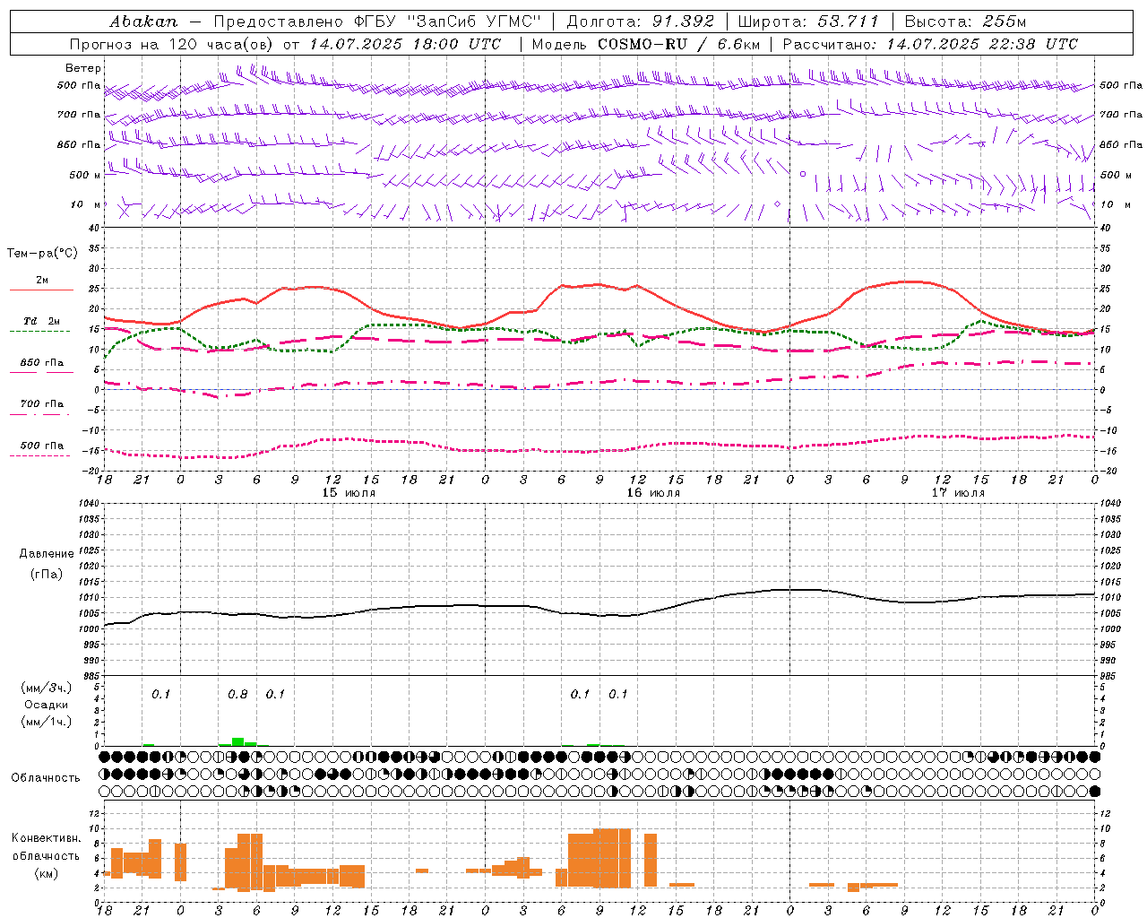Click the '17 июля' date label
Screen dimensions: 1147x918
pyautogui.click(x=958, y=493)
